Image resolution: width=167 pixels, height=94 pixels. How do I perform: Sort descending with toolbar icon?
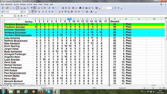pos(69,8)
